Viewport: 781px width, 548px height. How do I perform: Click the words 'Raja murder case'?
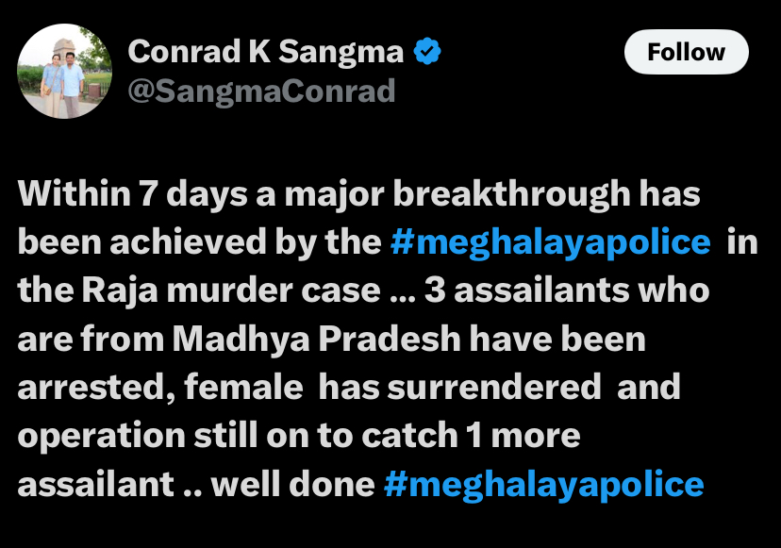[x=231, y=291]
